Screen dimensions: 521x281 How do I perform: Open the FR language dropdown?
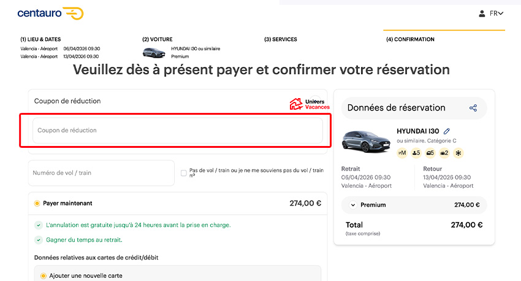coord(496,13)
